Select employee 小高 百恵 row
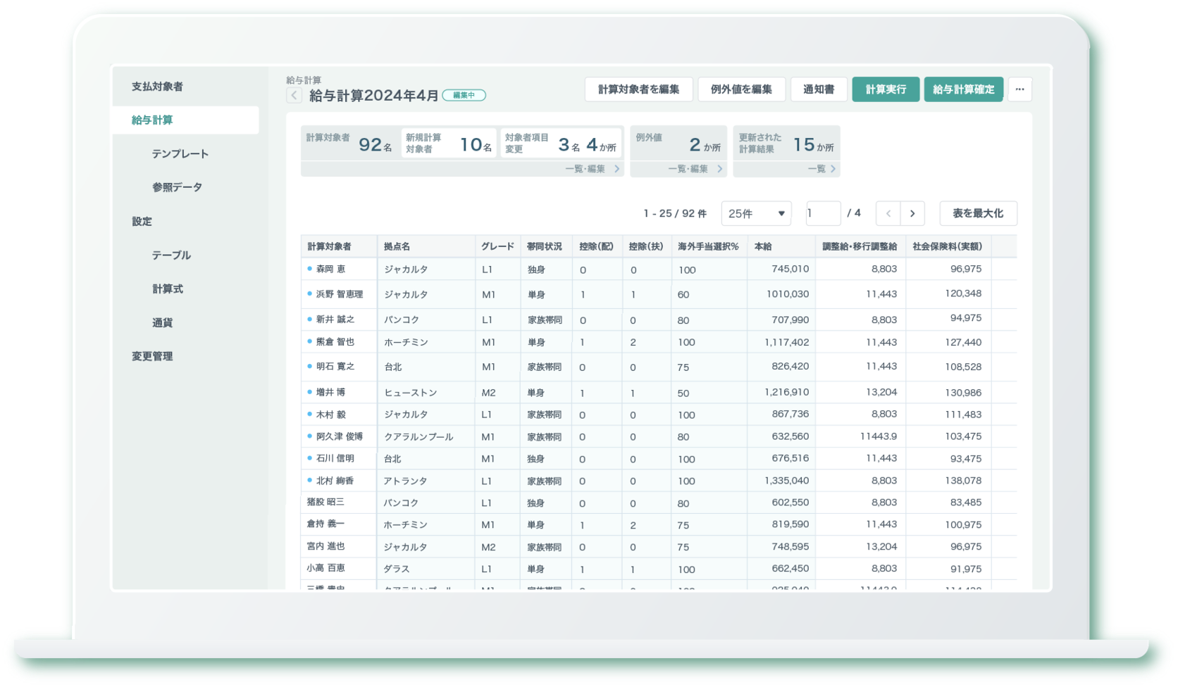Screen dimensions: 1178x687 point(659,569)
